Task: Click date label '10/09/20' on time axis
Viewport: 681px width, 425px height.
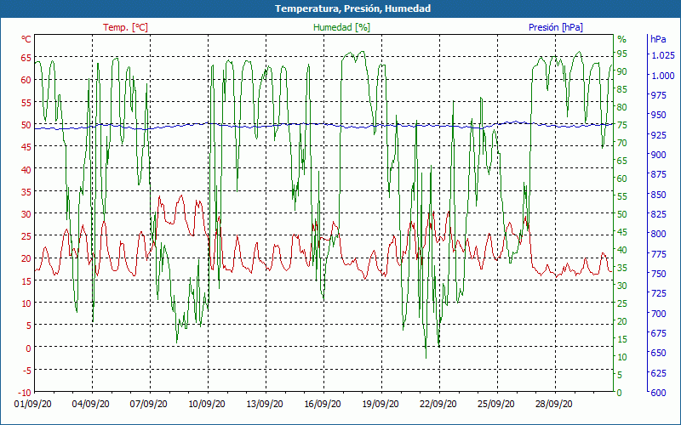Action: pyautogui.click(x=207, y=404)
